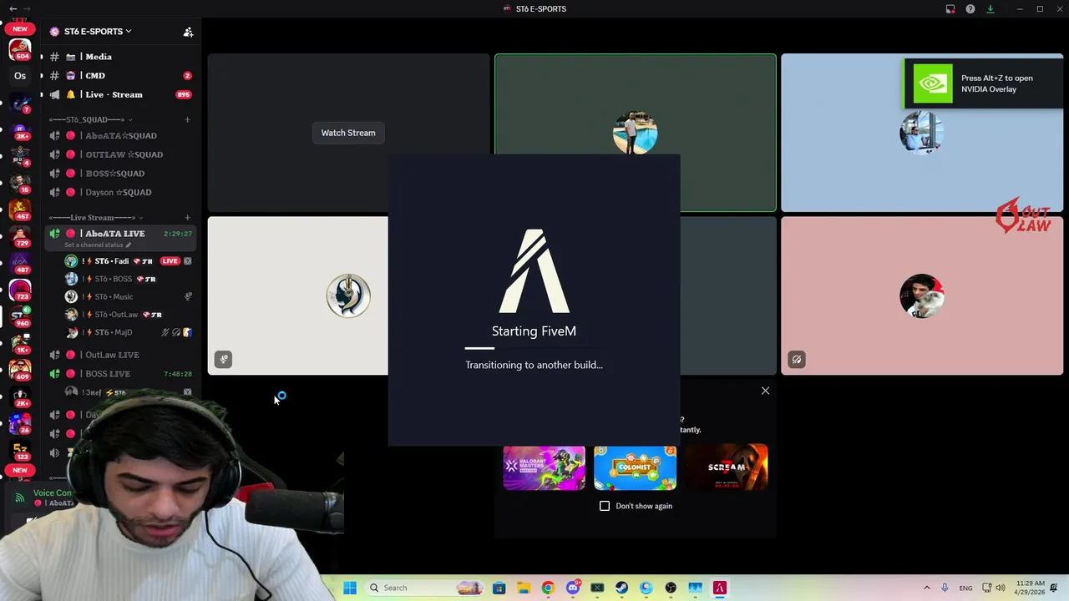Screen dimensions: 1069x601
Task: Click the Watch Stream button
Action: pyautogui.click(x=348, y=133)
